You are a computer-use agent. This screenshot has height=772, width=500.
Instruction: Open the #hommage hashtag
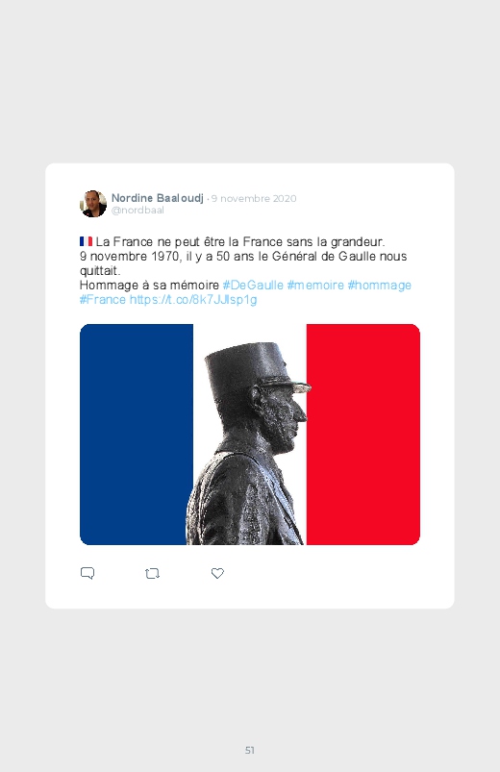(379, 286)
